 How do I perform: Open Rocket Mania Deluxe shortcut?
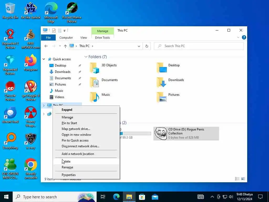72,13
